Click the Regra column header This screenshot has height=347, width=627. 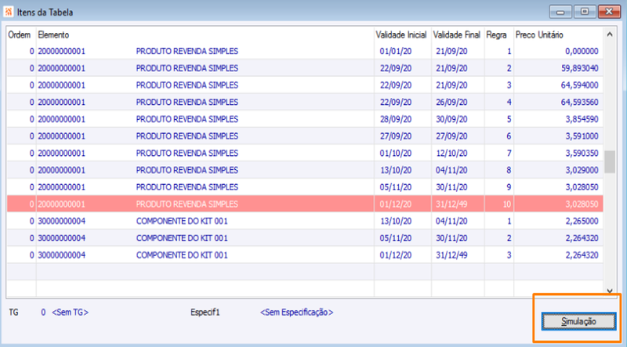497,34
